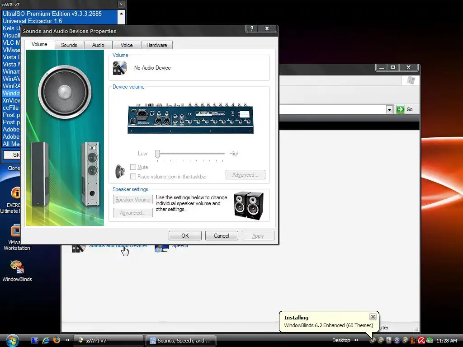The width and height of the screenshot is (463, 347).
Task: Click the Speaker Volume button
Action: 133,199
